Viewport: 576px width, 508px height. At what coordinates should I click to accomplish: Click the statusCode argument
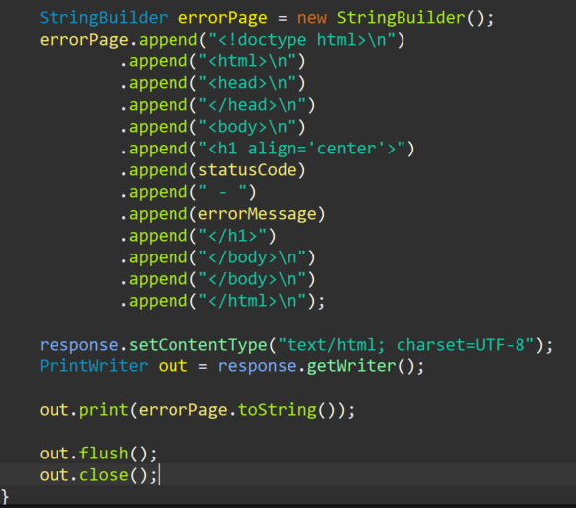247,170
